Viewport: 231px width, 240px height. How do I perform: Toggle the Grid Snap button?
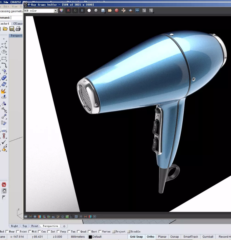pos(136,237)
